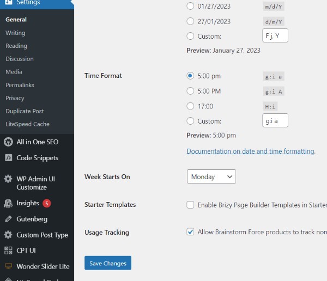
Task: Click the Code Snippets icon
Action: point(8,158)
